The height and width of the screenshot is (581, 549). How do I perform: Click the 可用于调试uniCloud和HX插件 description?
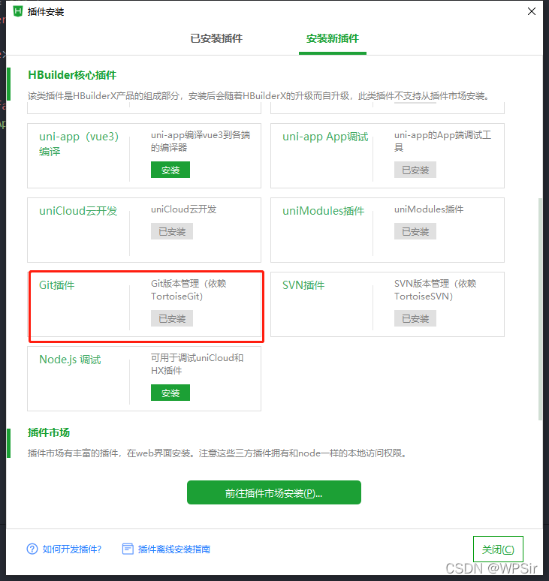[x=197, y=364]
